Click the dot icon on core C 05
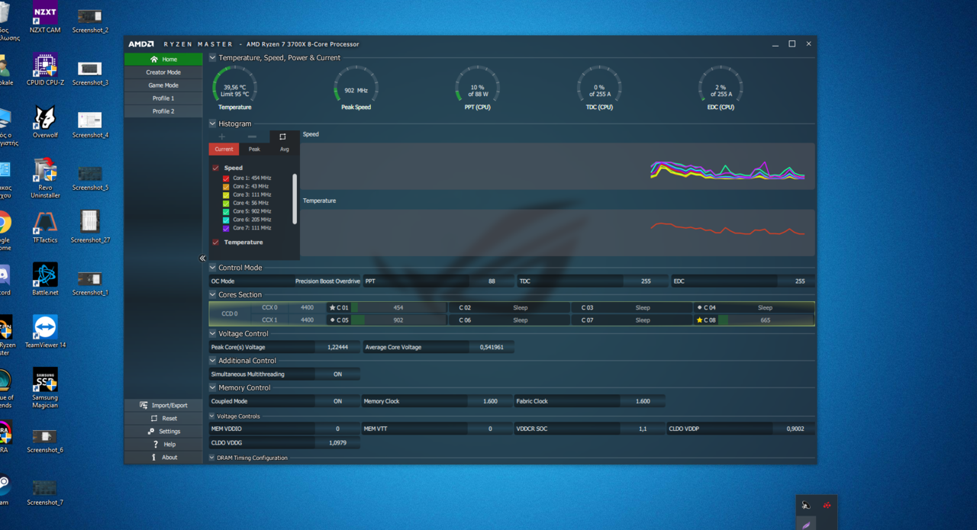 click(332, 320)
